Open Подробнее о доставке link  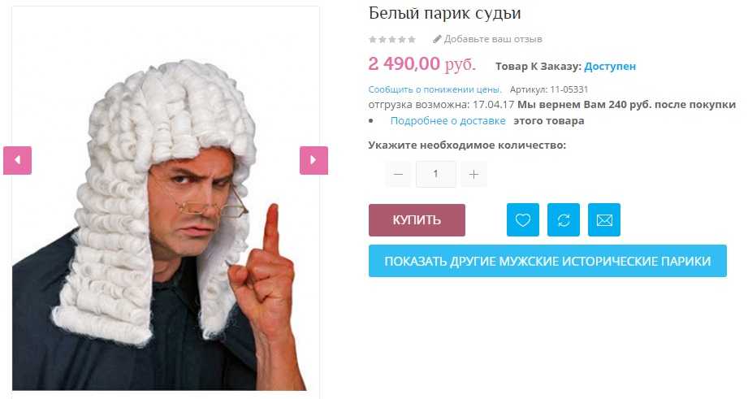pos(448,121)
